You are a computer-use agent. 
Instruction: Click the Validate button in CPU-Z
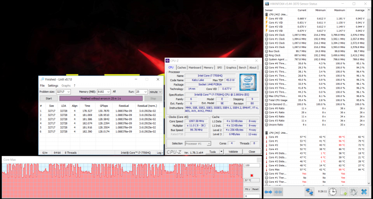[233, 151]
